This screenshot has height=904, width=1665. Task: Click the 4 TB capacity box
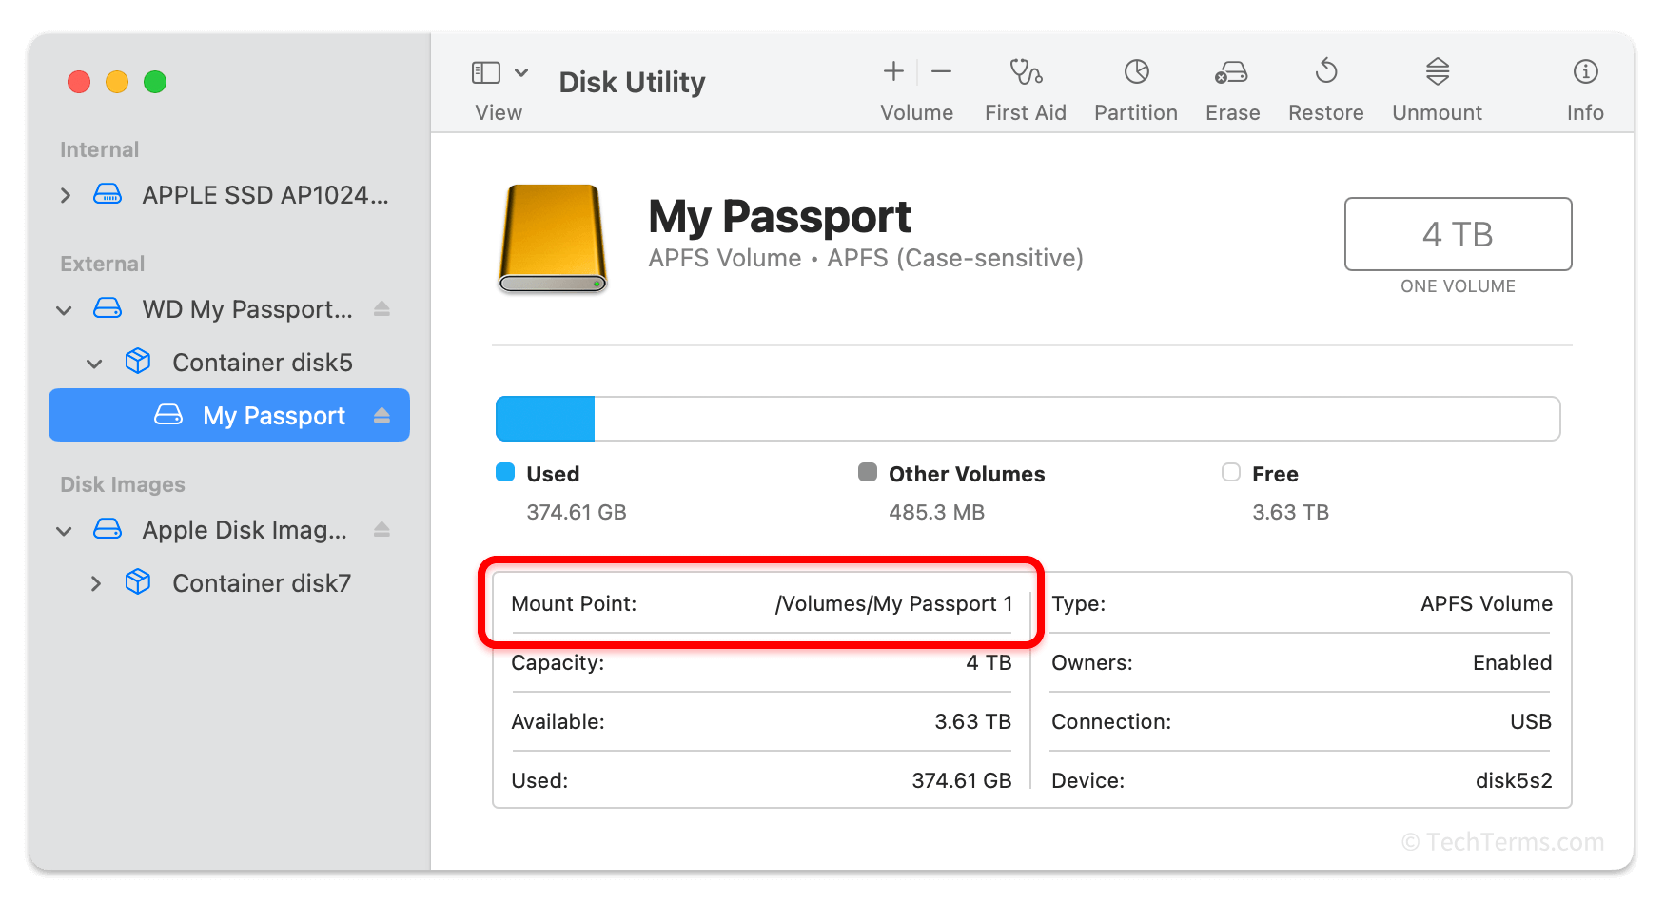pyautogui.click(x=1458, y=234)
